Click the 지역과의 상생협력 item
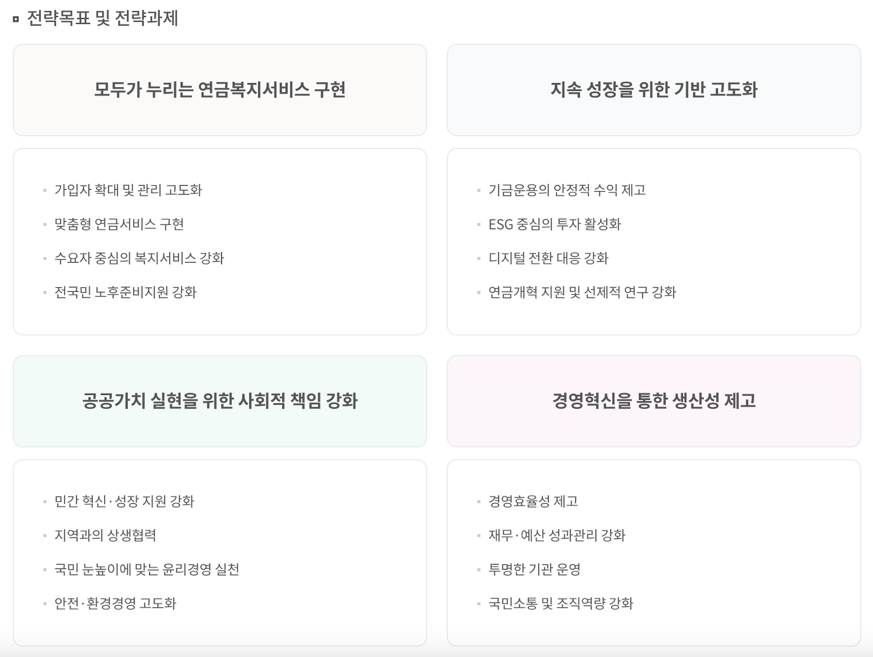 pyautogui.click(x=105, y=535)
